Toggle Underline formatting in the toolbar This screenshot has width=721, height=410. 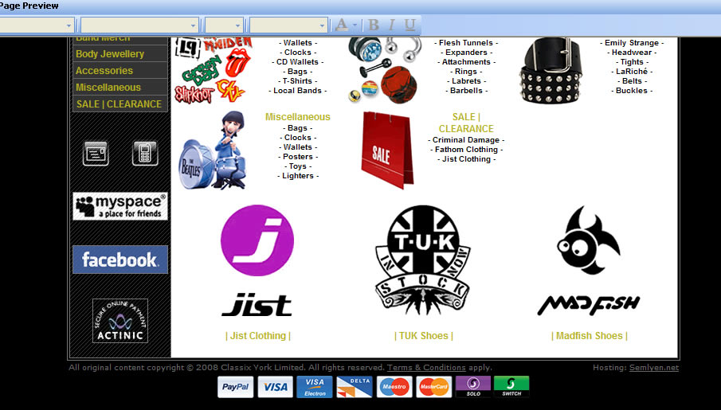[409, 25]
